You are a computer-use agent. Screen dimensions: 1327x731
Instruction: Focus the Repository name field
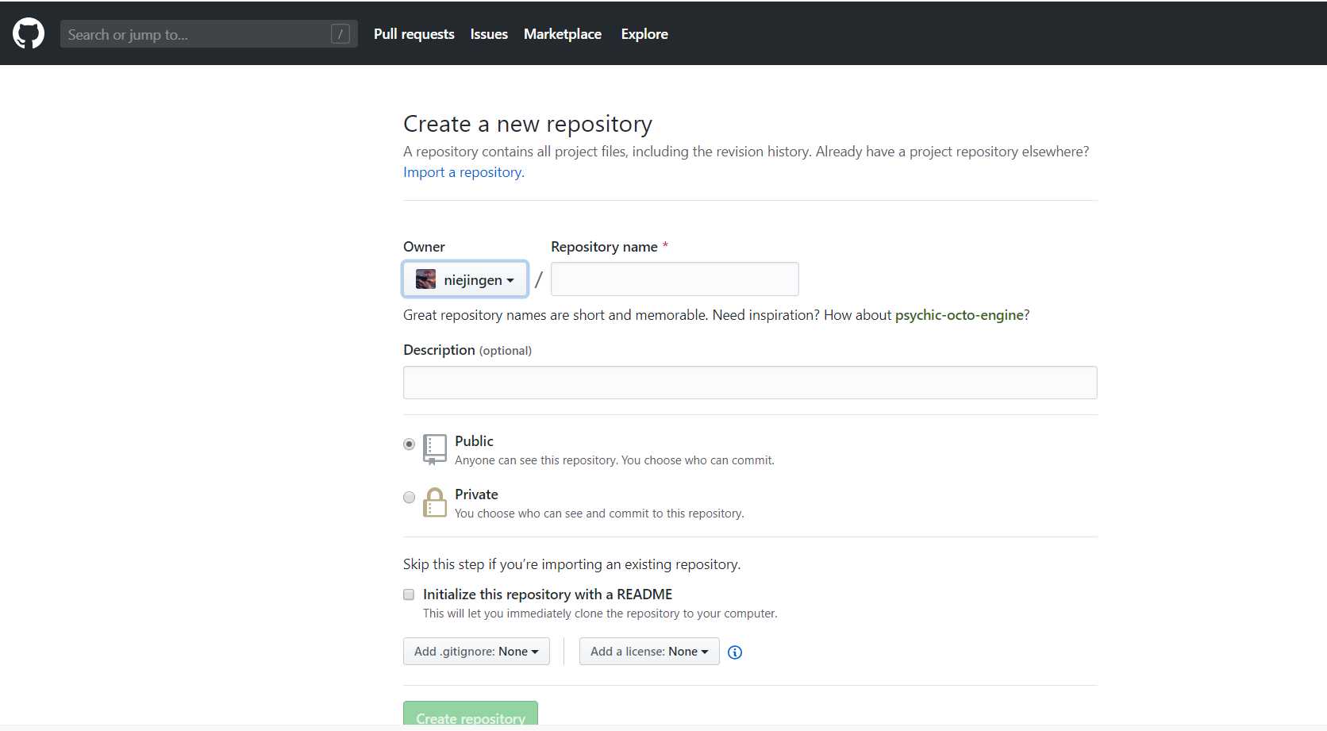pyautogui.click(x=675, y=279)
